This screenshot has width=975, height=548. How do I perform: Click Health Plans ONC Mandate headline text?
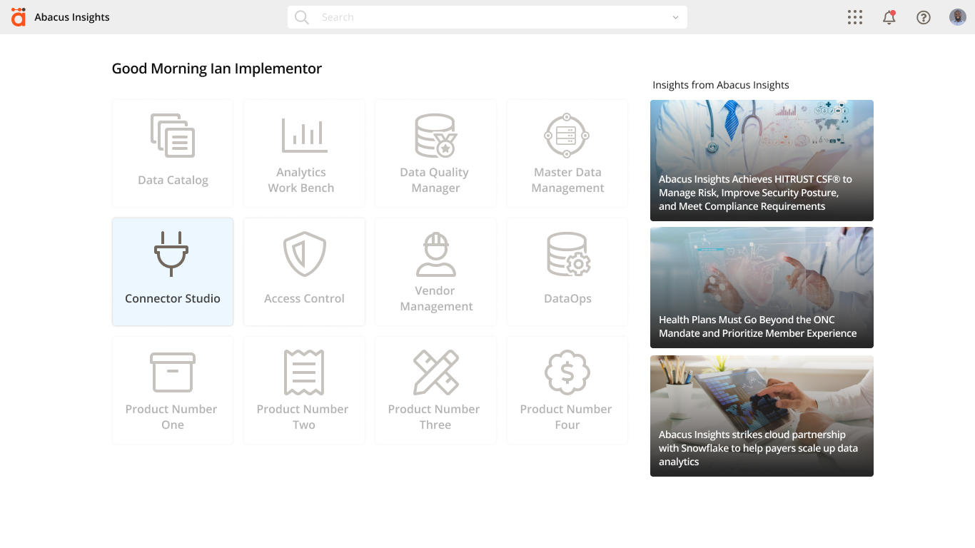point(757,326)
